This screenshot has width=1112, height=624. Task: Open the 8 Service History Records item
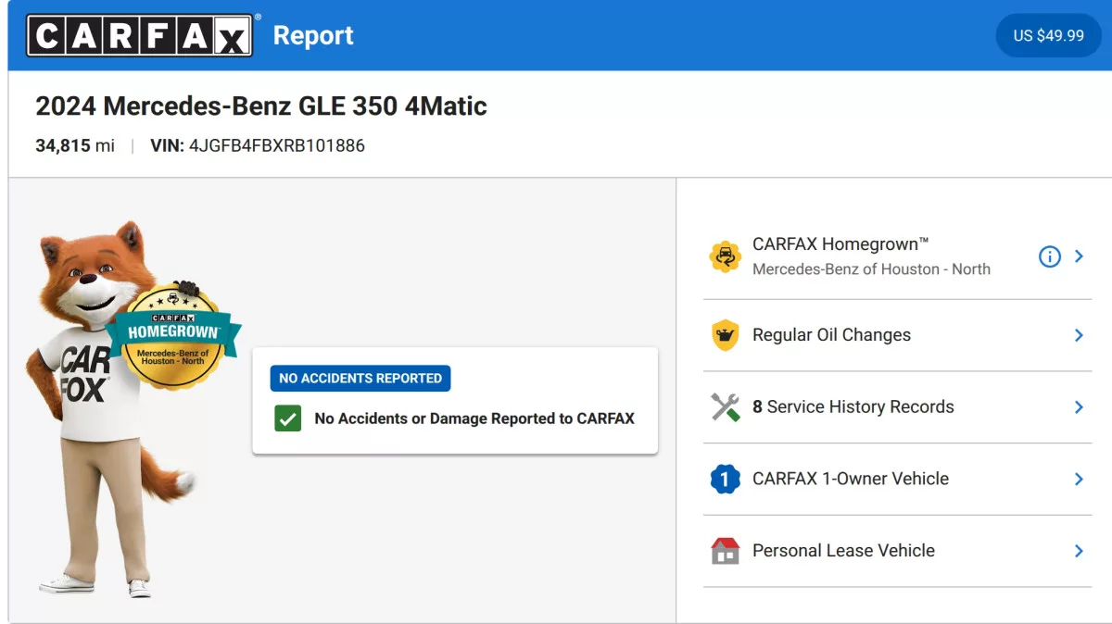897,407
